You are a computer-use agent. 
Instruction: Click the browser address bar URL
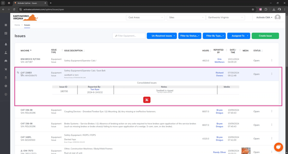pyautogui.click(x=44, y=9)
